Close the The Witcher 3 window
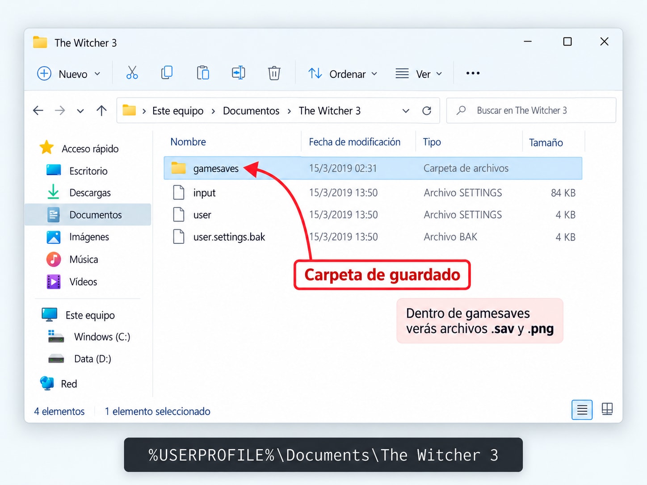647x485 pixels. coord(605,42)
